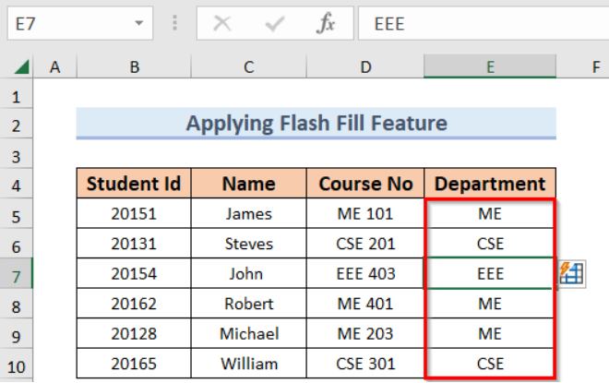Select cell with Student Id 20162
The height and width of the screenshot is (383, 609).
pyautogui.click(x=134, y=304)
